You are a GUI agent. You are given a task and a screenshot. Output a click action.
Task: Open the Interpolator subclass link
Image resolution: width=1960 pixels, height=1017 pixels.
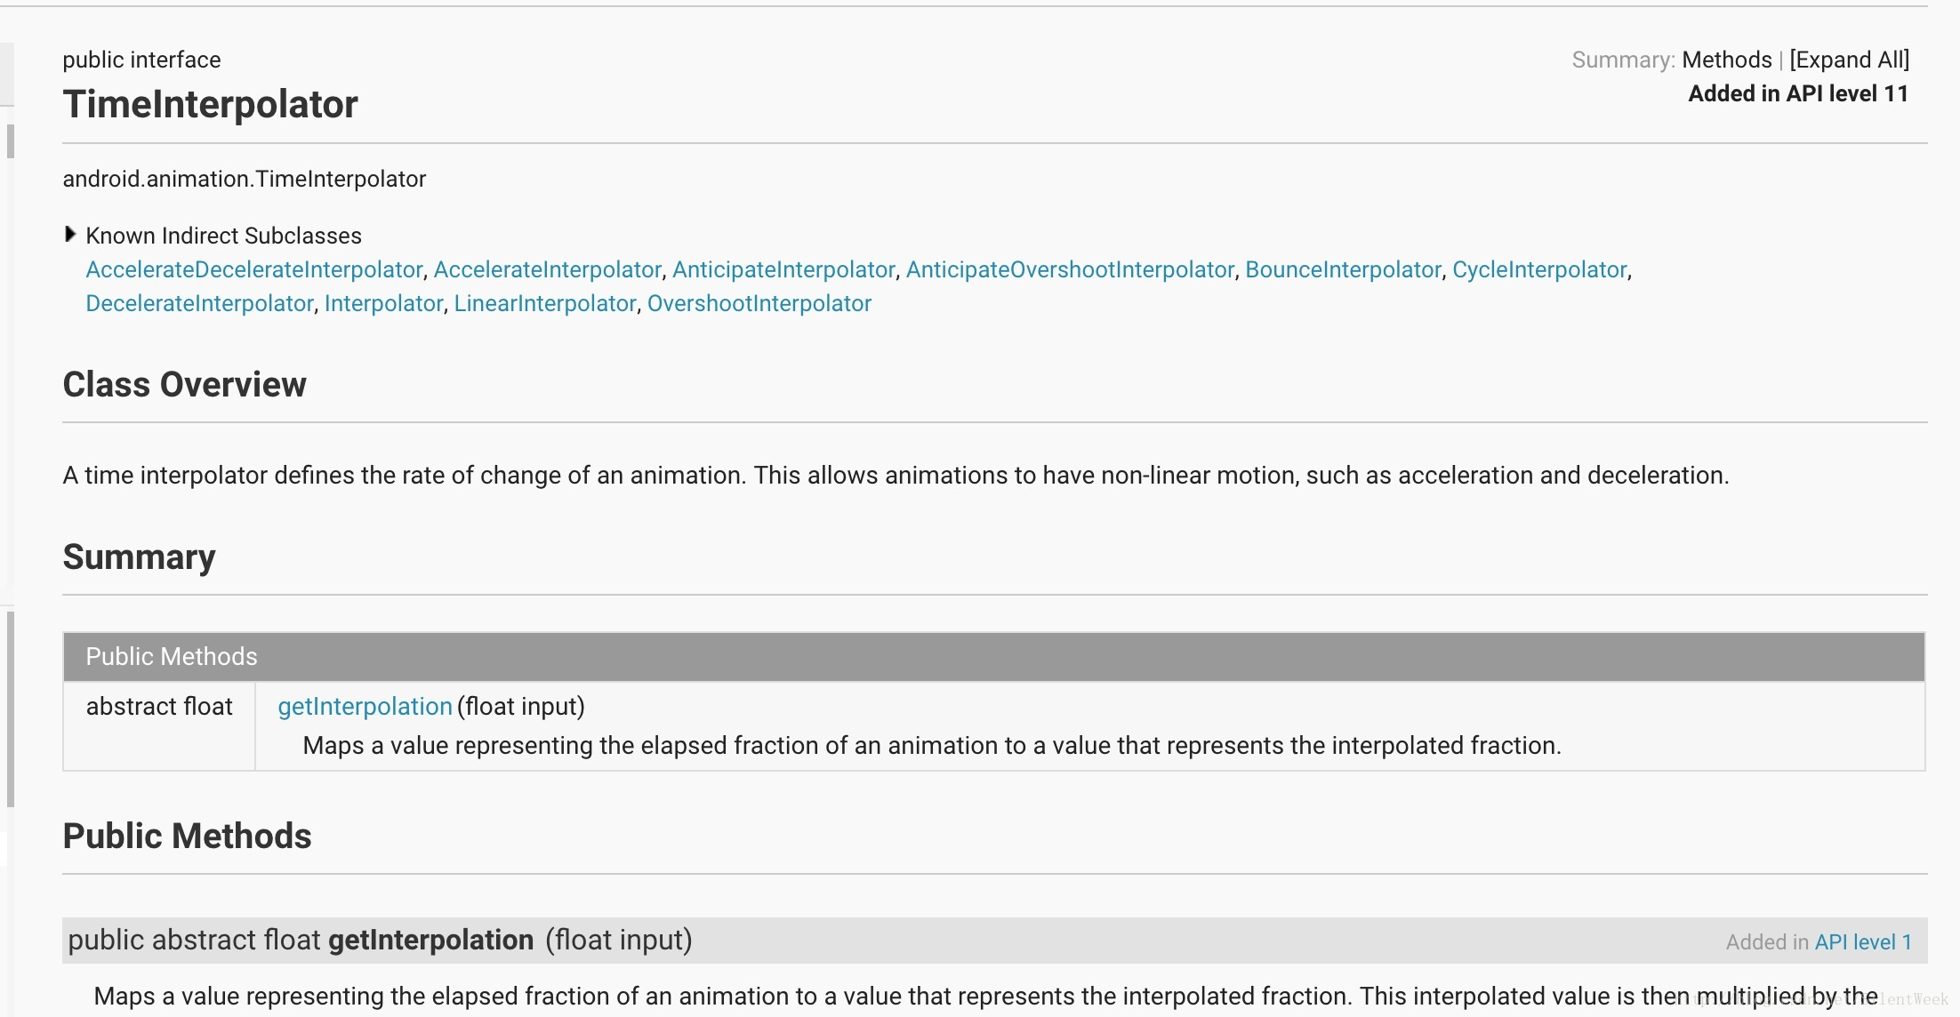point(383,303)
